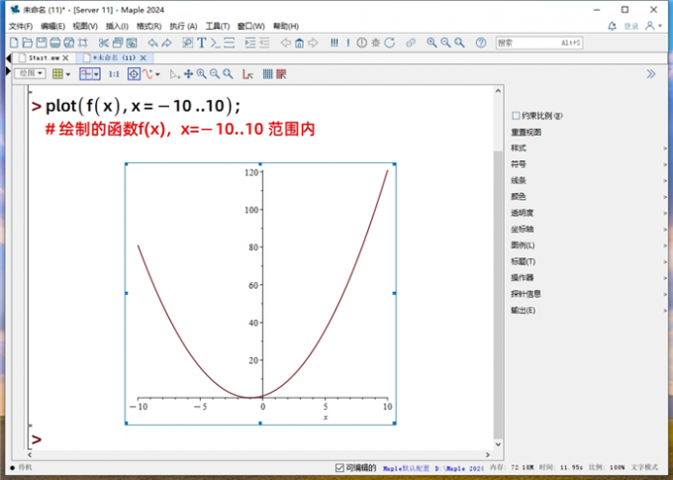Open the 绘图 dropdown in plot toolbar
The image size is (673, 480).
click(x=31, y=74)
